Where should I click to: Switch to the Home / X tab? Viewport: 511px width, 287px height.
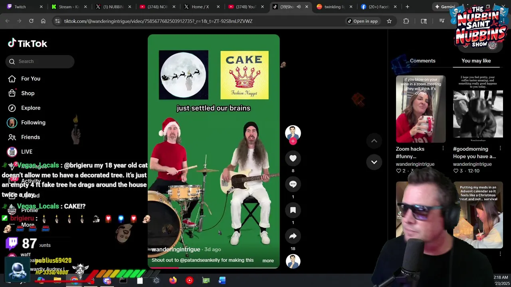click(202, 7)
